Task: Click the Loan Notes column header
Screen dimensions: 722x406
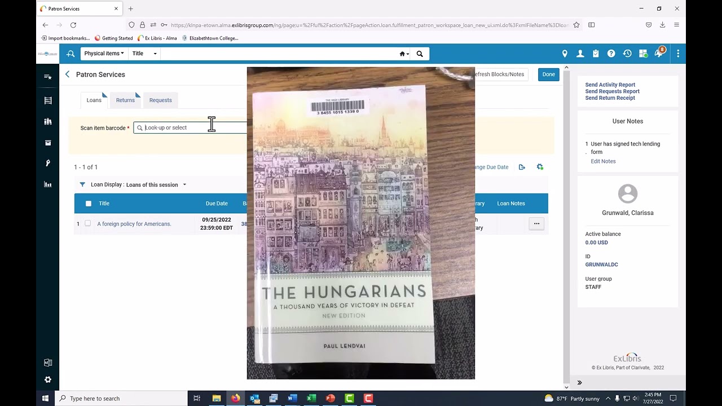Action: pos(511,204)
